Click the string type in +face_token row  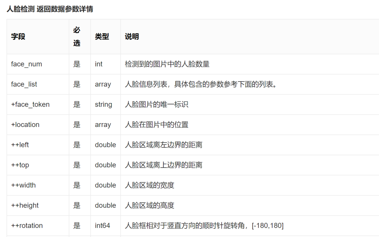[104, 104]
